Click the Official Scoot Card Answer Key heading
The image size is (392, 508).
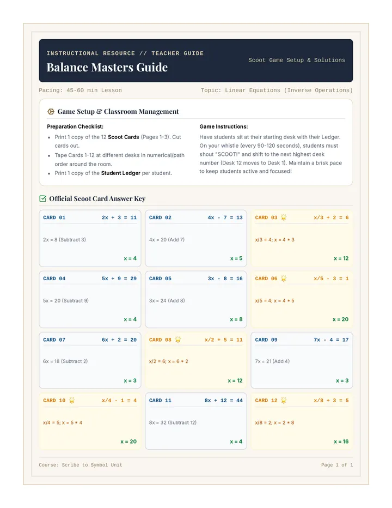[97, 198]
